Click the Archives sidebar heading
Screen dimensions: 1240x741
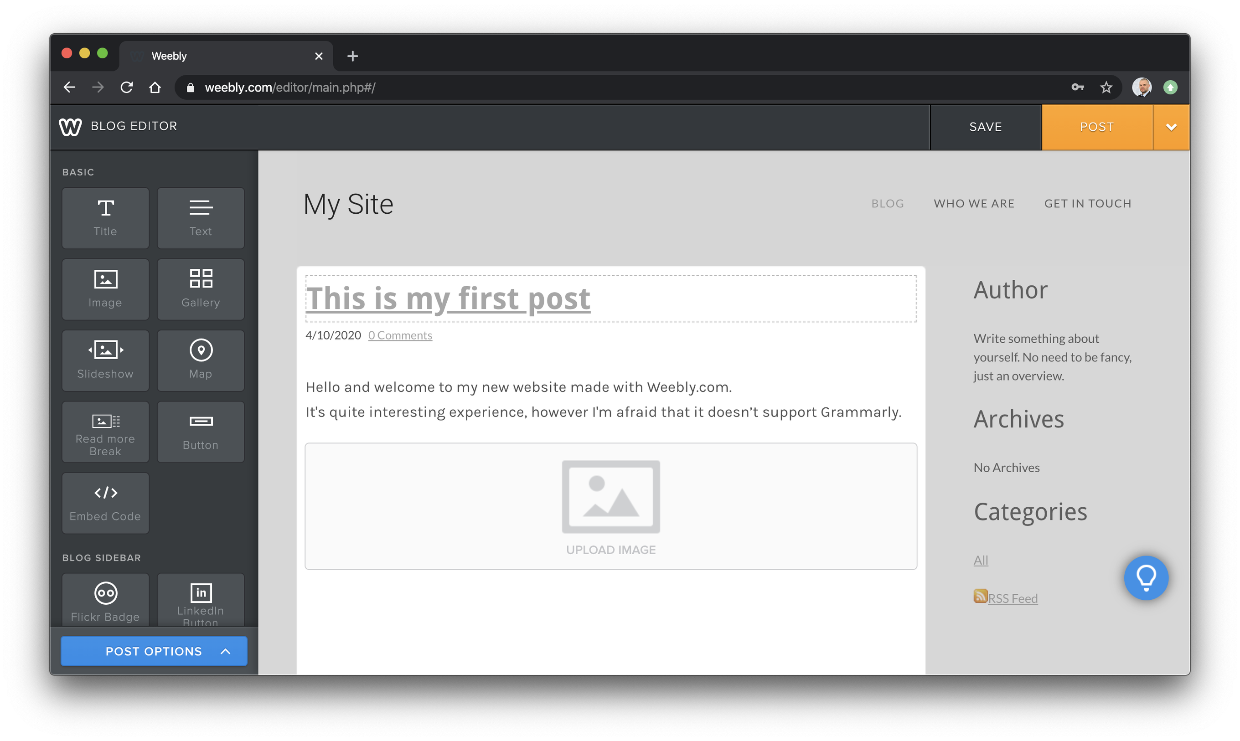point(1019,419)
